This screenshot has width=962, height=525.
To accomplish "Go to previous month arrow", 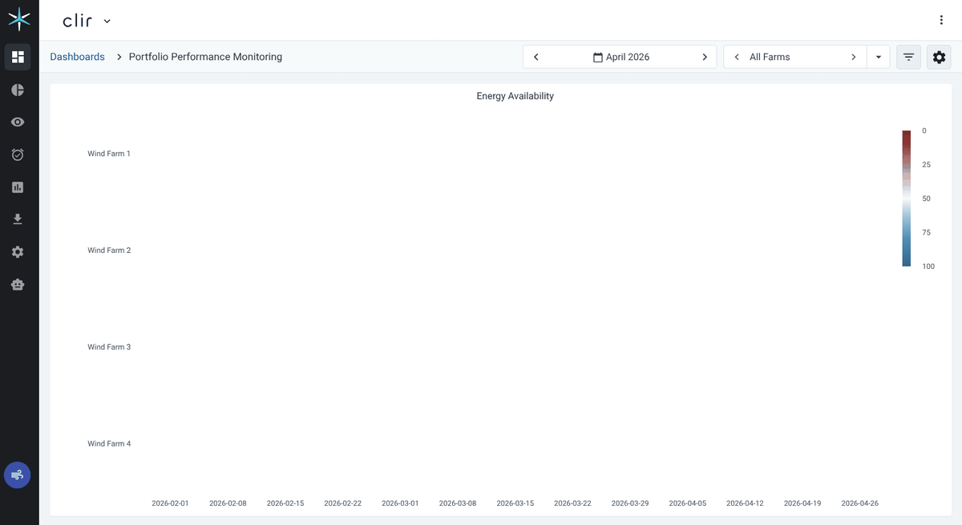I will point(536,57).
